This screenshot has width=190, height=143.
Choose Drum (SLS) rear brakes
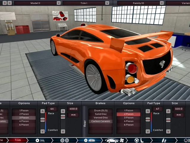[x=101, y=111]
